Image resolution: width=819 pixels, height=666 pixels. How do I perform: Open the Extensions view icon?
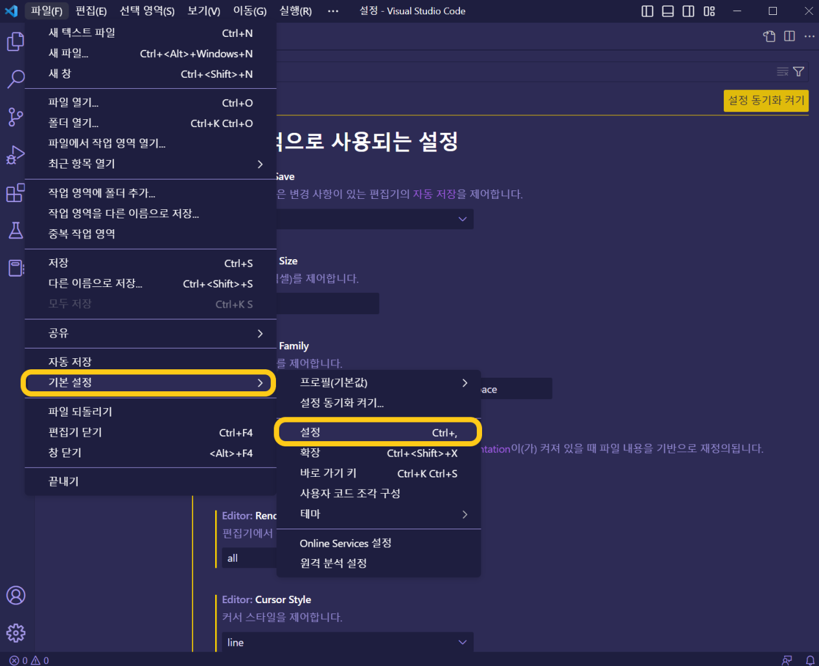click(16, 192)
